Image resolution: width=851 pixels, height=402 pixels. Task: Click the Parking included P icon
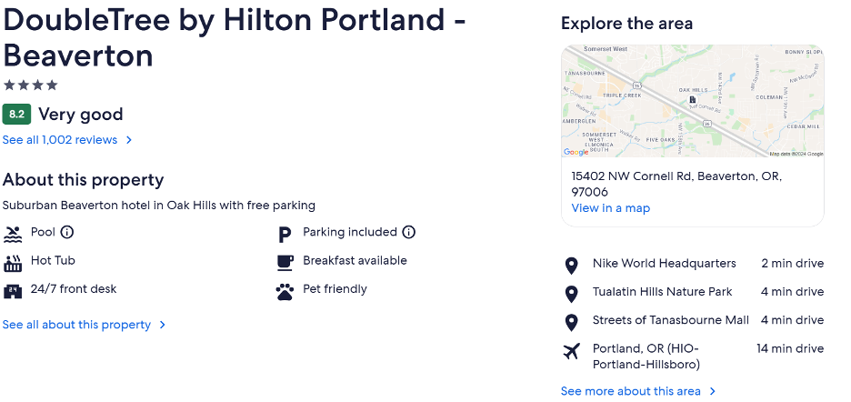coord(285,236)
